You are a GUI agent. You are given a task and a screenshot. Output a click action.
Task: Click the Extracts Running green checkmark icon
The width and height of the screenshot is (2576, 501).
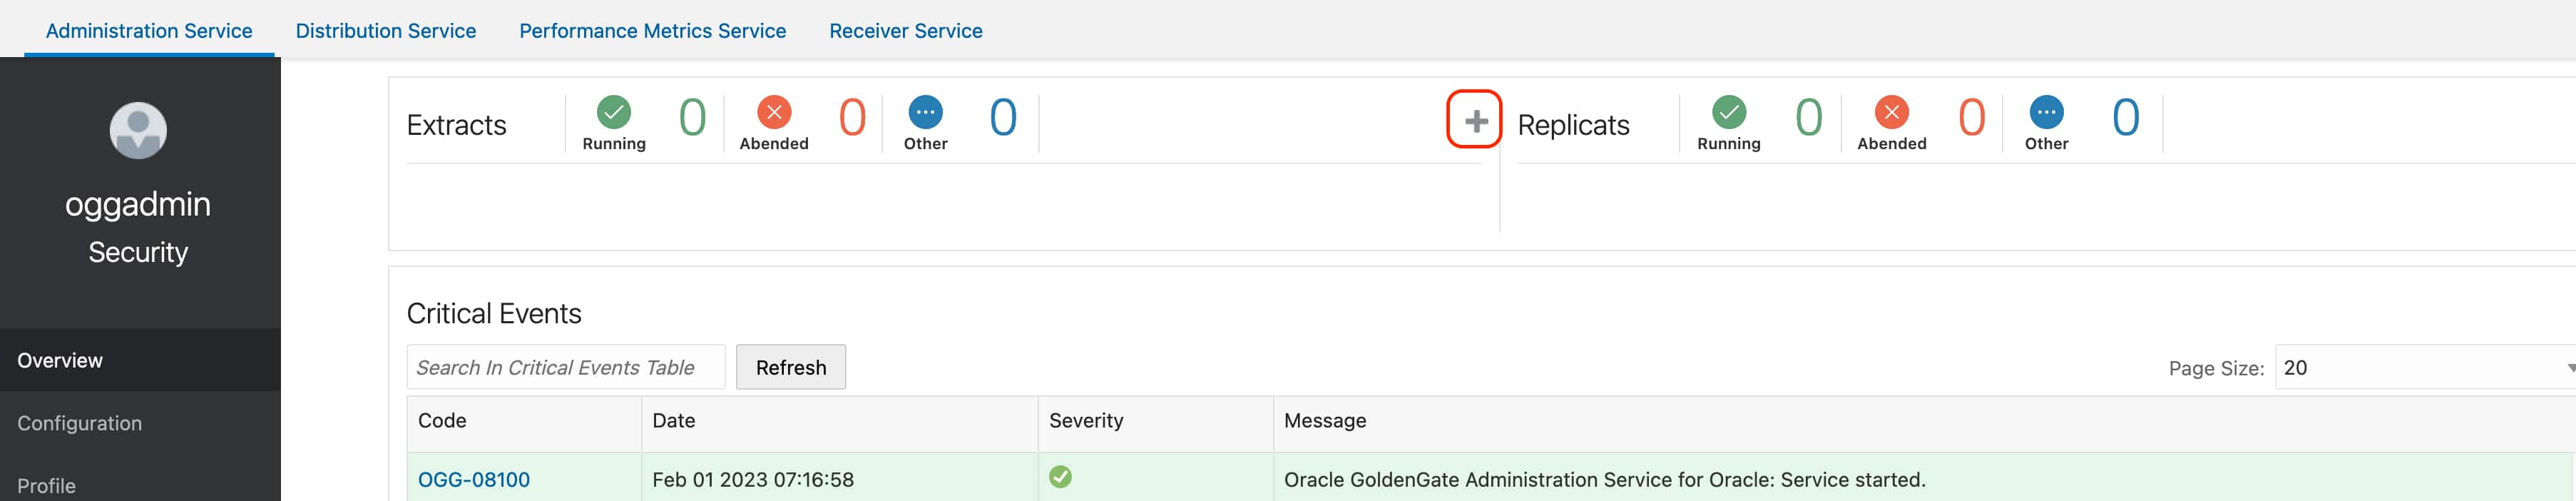click(x=614, y=112)
